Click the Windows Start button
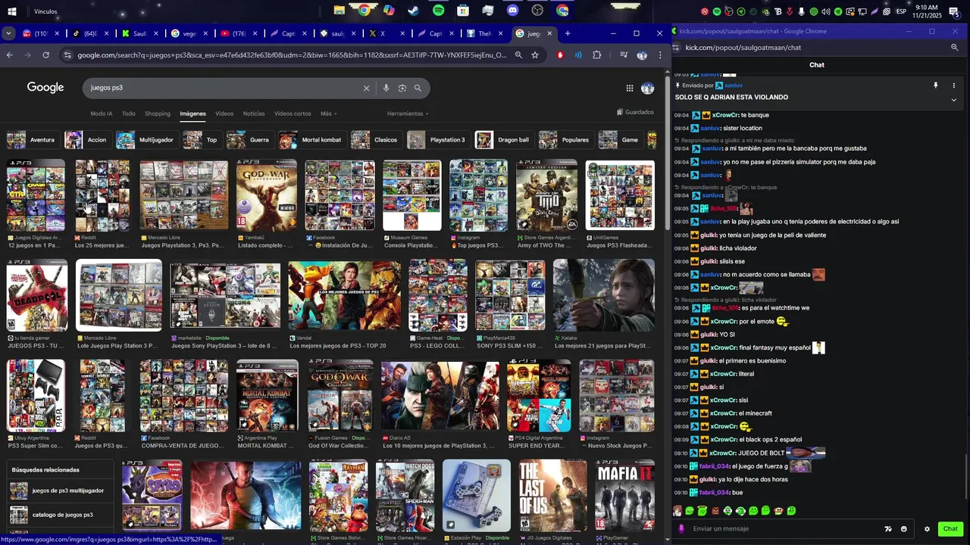This screenshot has height=545, width=970. pyautogui.click(x=12, y=11)
